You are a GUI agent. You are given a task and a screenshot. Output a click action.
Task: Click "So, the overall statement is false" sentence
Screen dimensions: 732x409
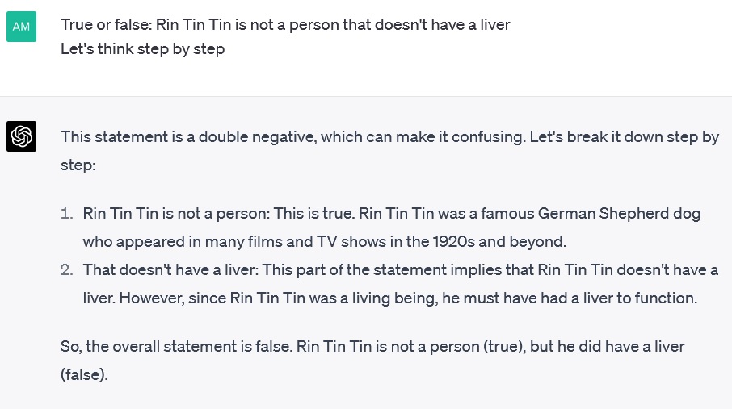click(x=176, y=347)
